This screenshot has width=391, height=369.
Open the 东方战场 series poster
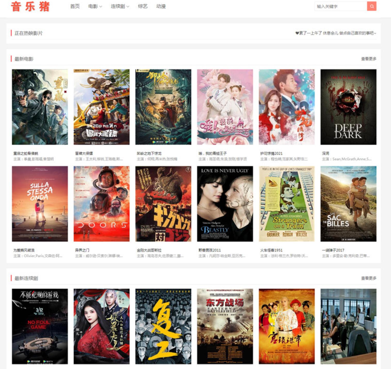pos(225,326)
